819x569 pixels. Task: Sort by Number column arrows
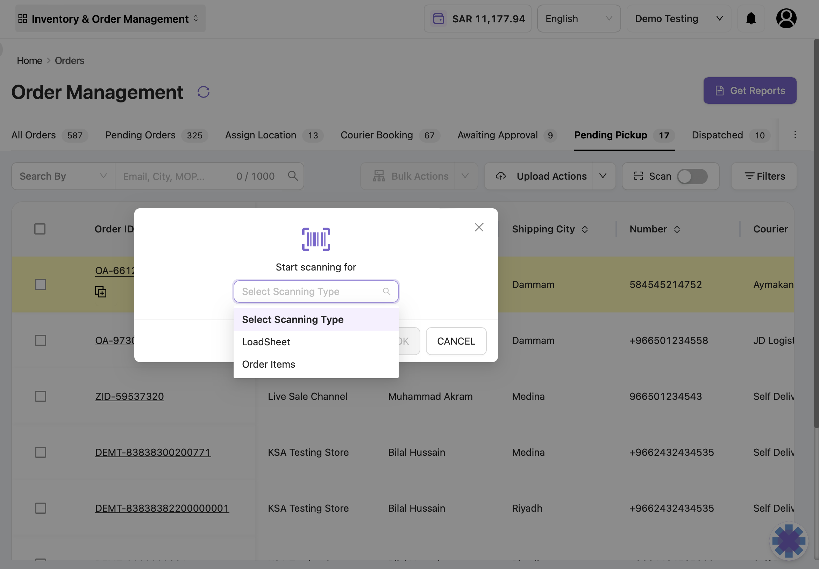coord(677,229)
